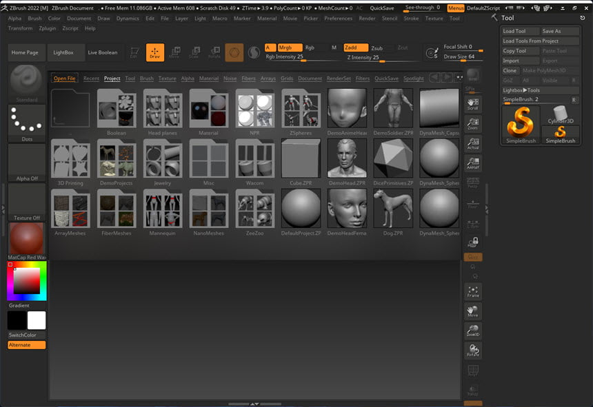Image resolution: width=593 pixels, height=407 pixels.
Task: Click the Load Tool button
Action: pyautogui.click(x=520, y=31)
